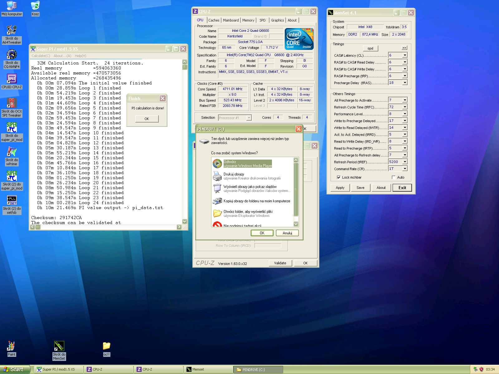
Task: Click the Super PI vertical scrollbar down arrow
Action: (184, 221)
